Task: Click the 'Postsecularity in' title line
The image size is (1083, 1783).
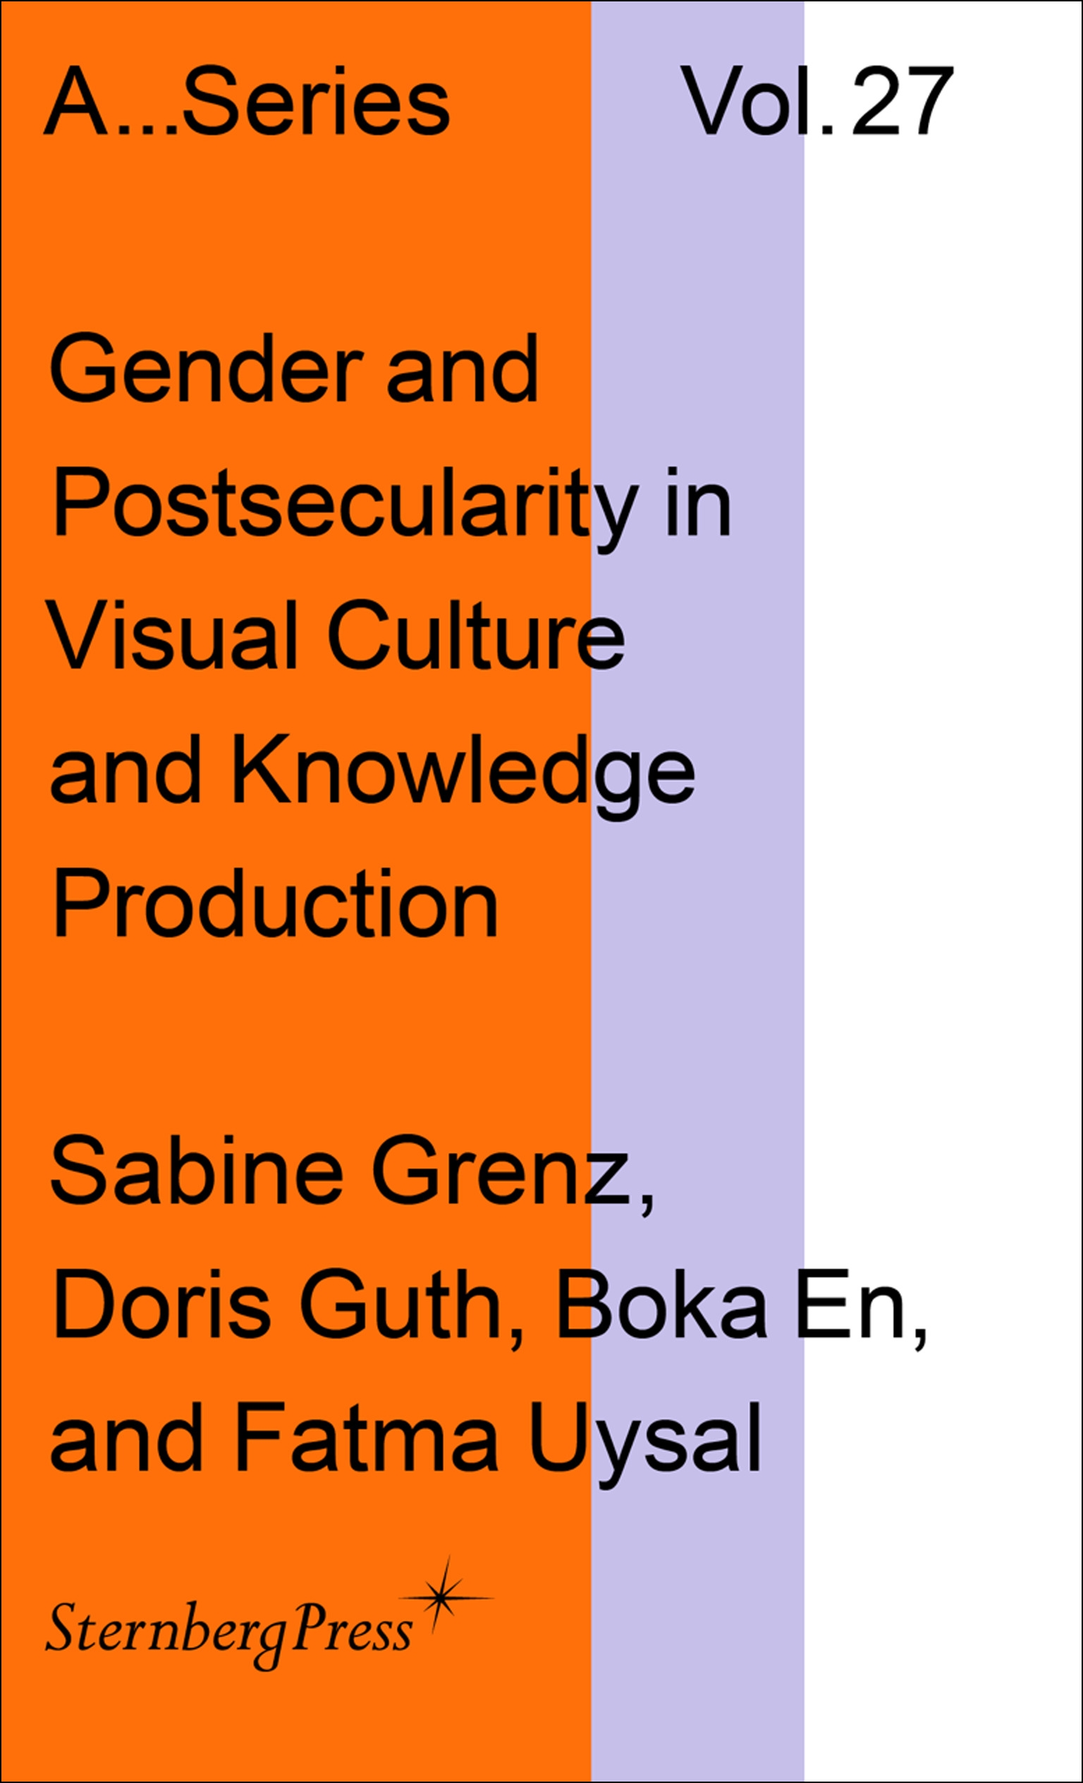Action: point(391,506)
